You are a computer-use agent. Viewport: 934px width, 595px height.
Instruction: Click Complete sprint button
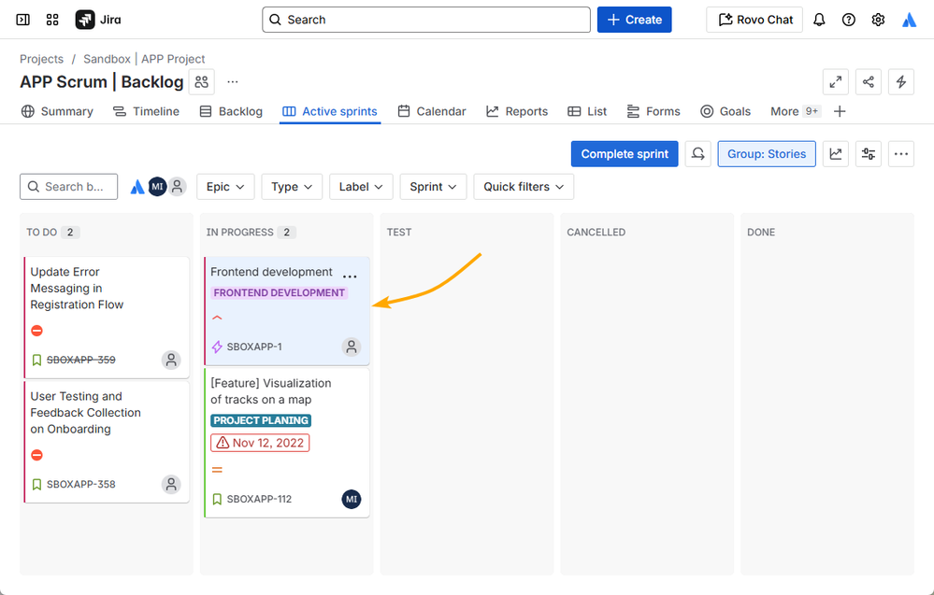[625, 154]
